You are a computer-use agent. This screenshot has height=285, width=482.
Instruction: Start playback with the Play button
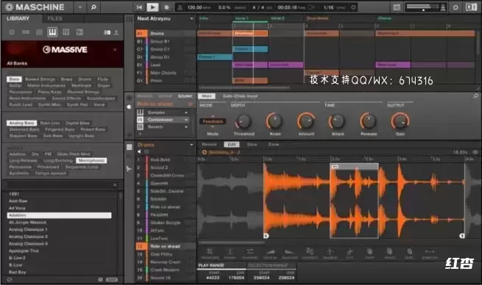(x=152, y=7)
